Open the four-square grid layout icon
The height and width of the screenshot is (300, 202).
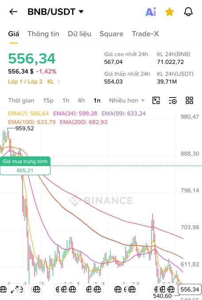(x=189, y=101)
